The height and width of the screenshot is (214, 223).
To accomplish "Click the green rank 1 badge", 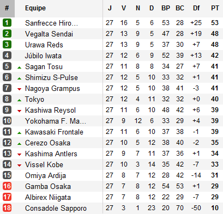I will click(x=7, y=23).
